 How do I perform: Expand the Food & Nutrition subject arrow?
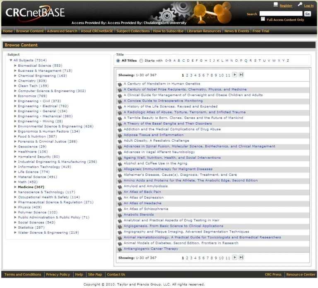[x=15, y=136]
